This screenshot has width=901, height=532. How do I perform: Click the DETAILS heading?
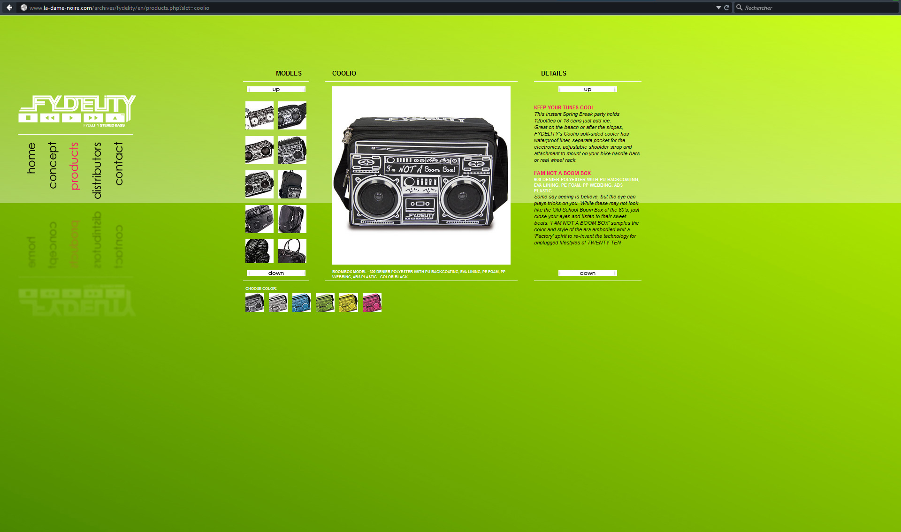[x=554, y=73]
